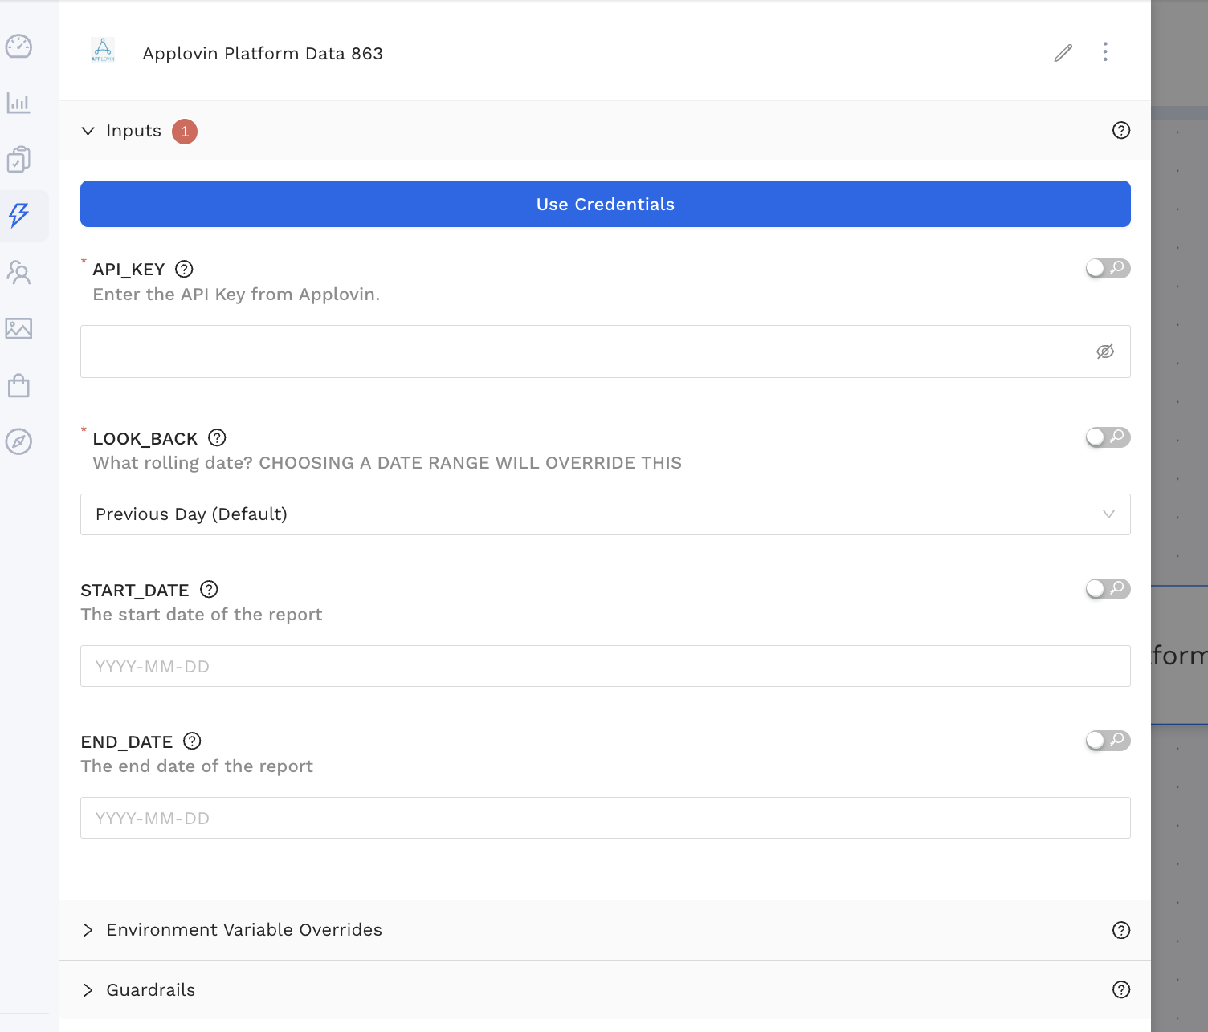Open the bar chart reports icon
The width and height of the screenshot is (1208, 1032).
point(18,103)
